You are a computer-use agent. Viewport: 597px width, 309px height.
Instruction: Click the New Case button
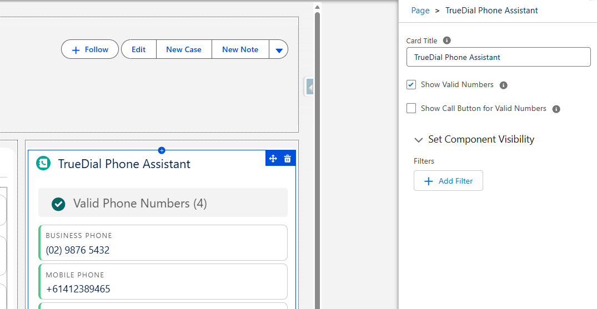(x=184, y=49)
